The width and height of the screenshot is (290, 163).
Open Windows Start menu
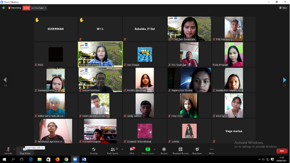4,159
